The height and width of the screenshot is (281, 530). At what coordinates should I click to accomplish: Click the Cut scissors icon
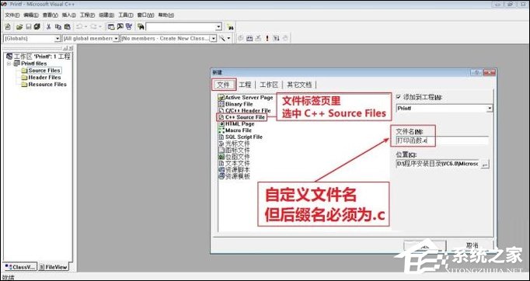[x=49, y=26]
